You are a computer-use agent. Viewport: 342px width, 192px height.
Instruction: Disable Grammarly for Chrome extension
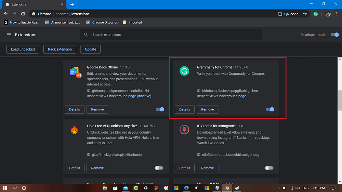(x=270, y=109)
